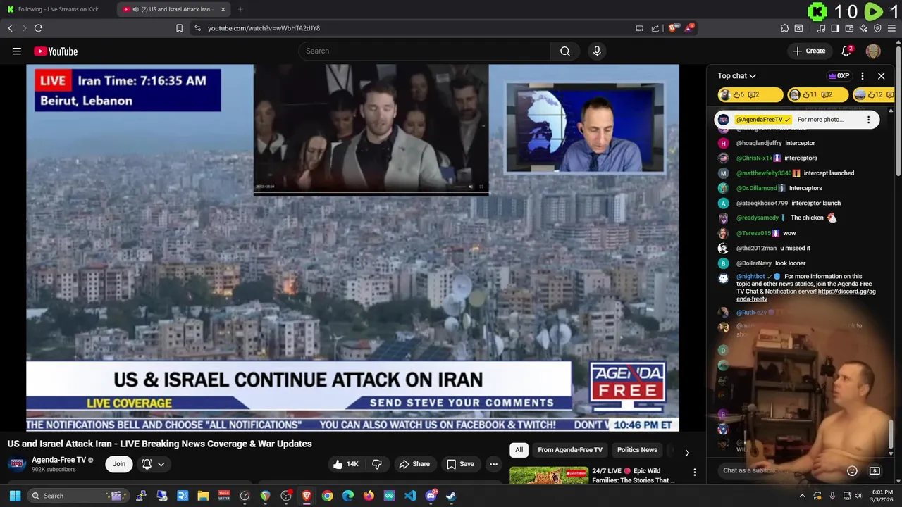Select the From Agenda-Free TV chip

[x=569, y=450]
